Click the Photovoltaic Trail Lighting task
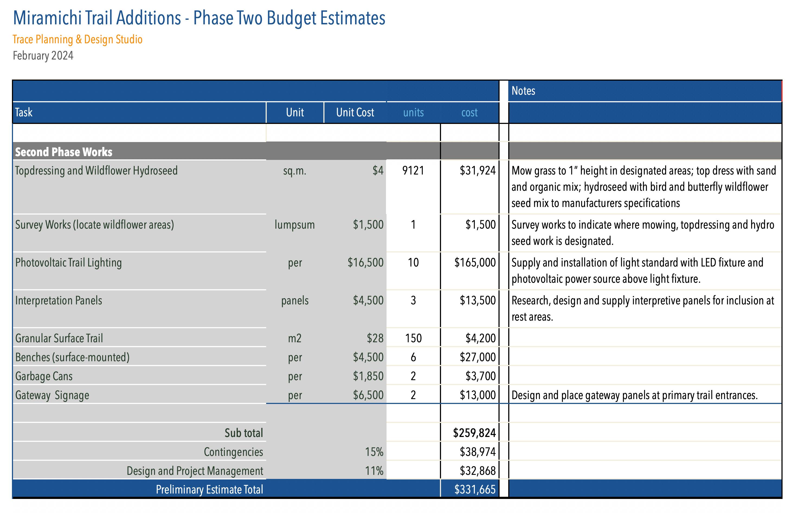798x513 pixels. tap(68, 262)
